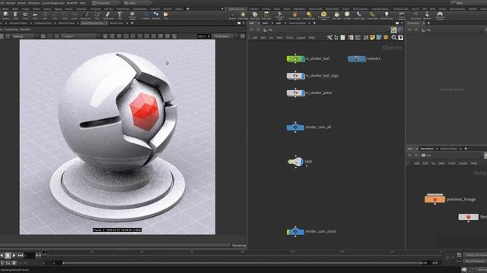Screen dimensions: 487x273
Task: Open the Add menu in network editor
Action: point(255,38)
